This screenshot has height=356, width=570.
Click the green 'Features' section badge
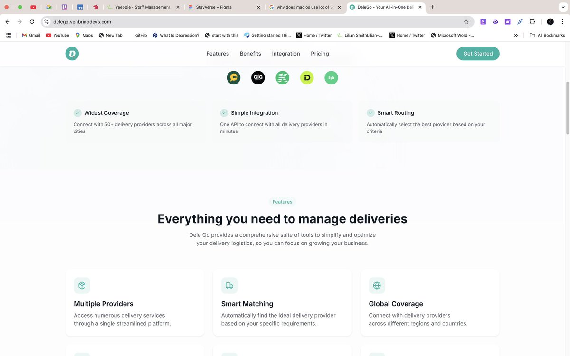(282, 202)
